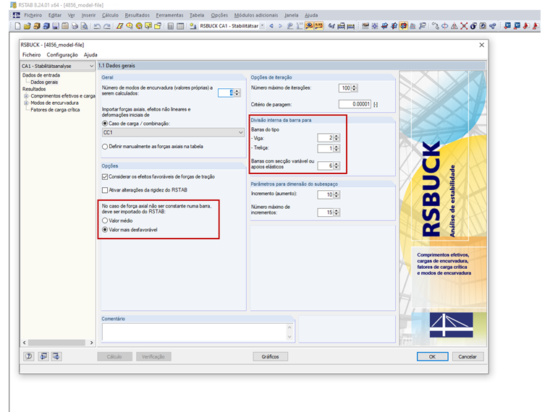Expand 'Modos de encurvadura' tree node
This screenshot has width=550, height=412.
point(26,103)
